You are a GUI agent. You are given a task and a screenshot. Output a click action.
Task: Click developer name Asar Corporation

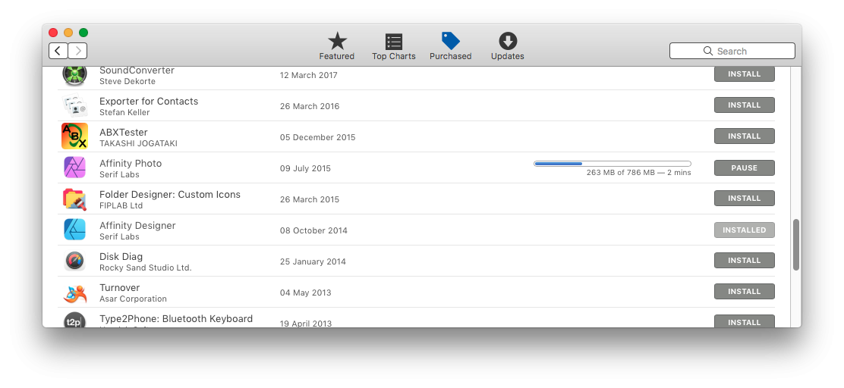133,299
